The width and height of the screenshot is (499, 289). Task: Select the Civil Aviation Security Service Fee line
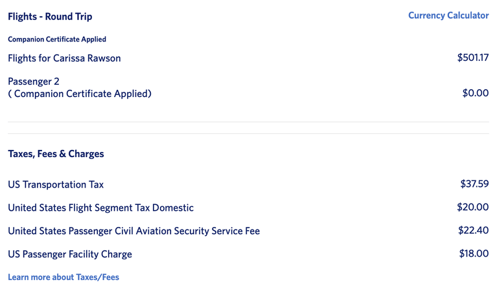click(x=133, y=231)
